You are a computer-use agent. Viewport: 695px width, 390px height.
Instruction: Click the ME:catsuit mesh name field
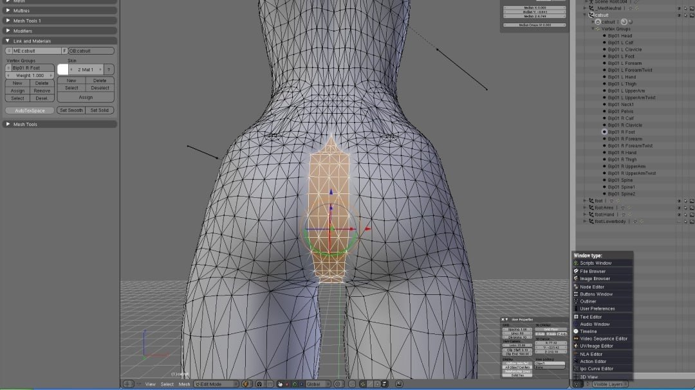pyautogui.click(x=36, y=51)
